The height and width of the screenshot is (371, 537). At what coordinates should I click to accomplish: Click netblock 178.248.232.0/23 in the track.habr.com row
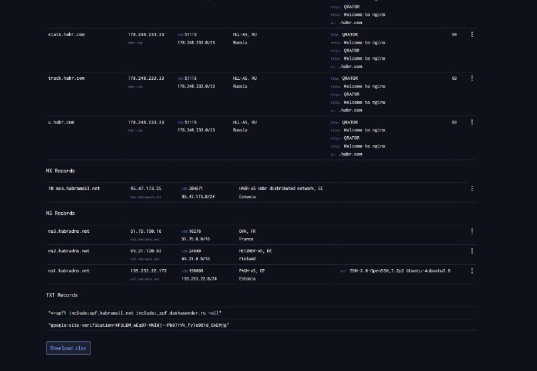pyautogui.click(x=196, y=87)
